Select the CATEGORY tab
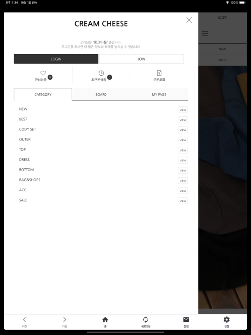Screen dimensions: 251x335 43,94
